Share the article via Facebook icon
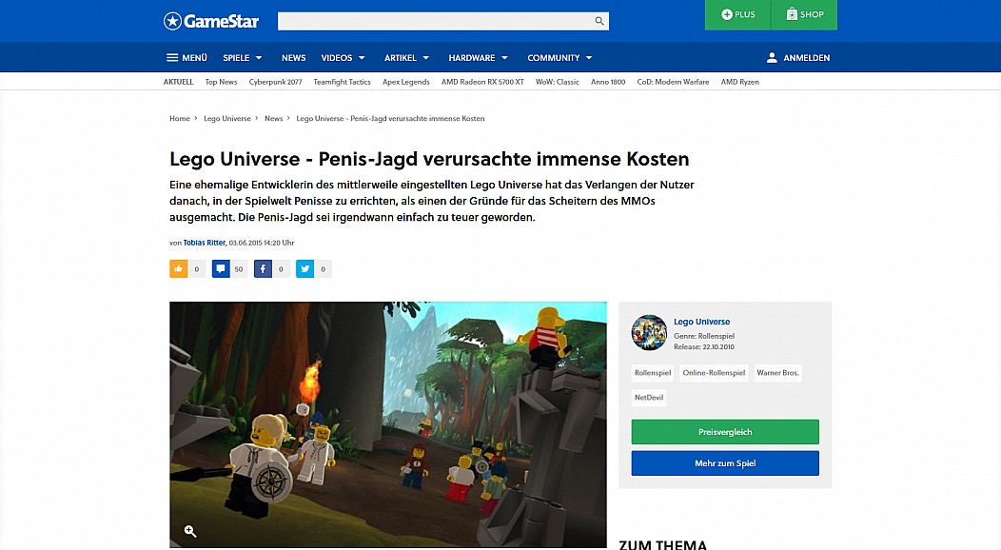Screen dimensions: 1001x550 tap(263, 268)
